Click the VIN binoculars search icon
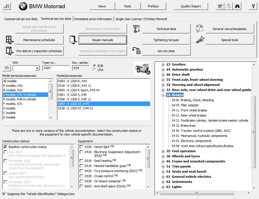The image size is (259, 199). point(7,68)
